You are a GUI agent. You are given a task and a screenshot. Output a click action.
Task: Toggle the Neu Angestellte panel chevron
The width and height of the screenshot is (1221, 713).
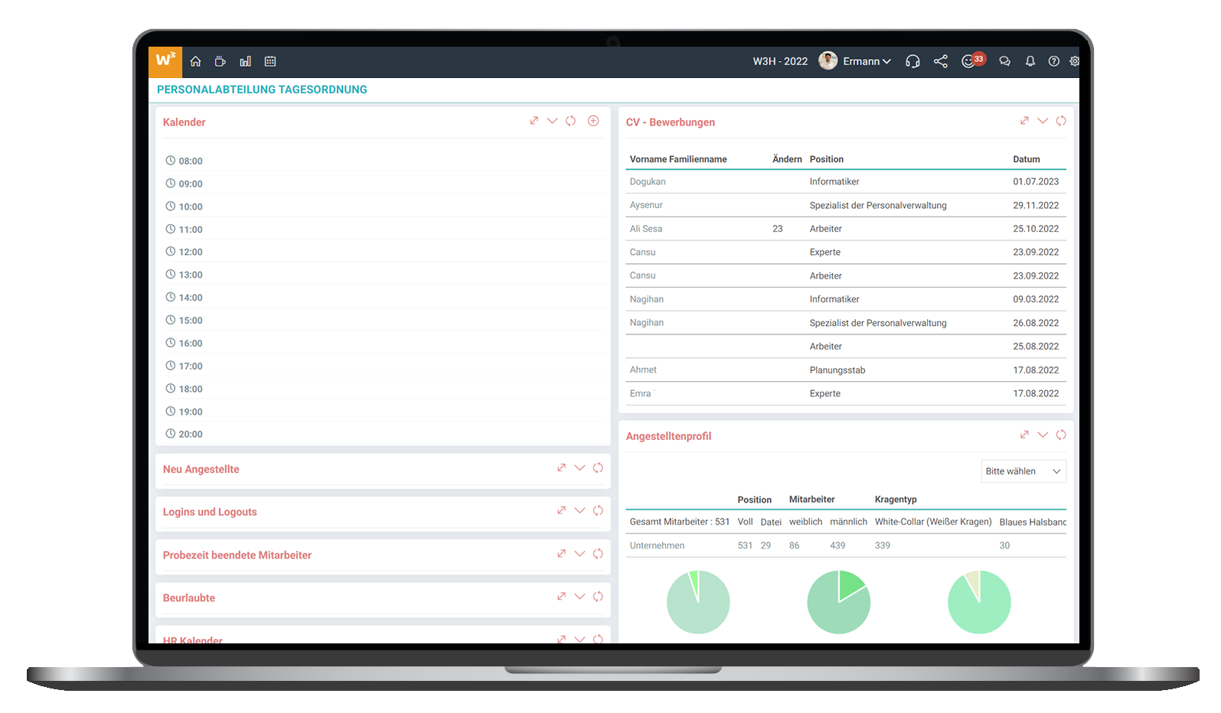579,467
